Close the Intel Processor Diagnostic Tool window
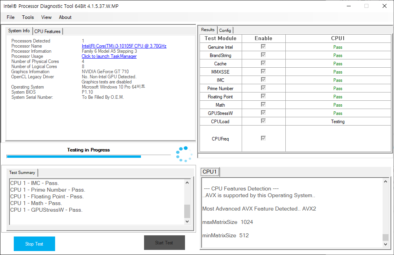394x255 pixels. (385, 6)
